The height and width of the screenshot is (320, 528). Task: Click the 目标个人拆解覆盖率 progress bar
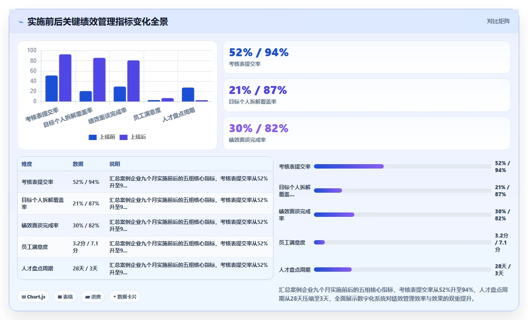tap(403, 191)
